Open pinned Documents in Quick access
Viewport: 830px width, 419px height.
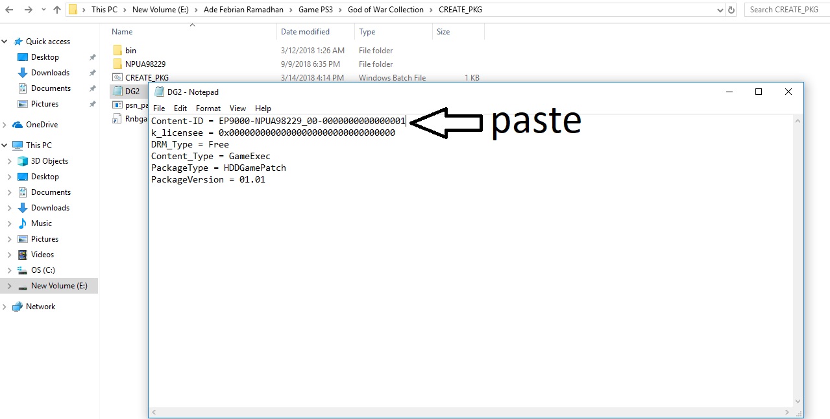click(x=51, y=88)
